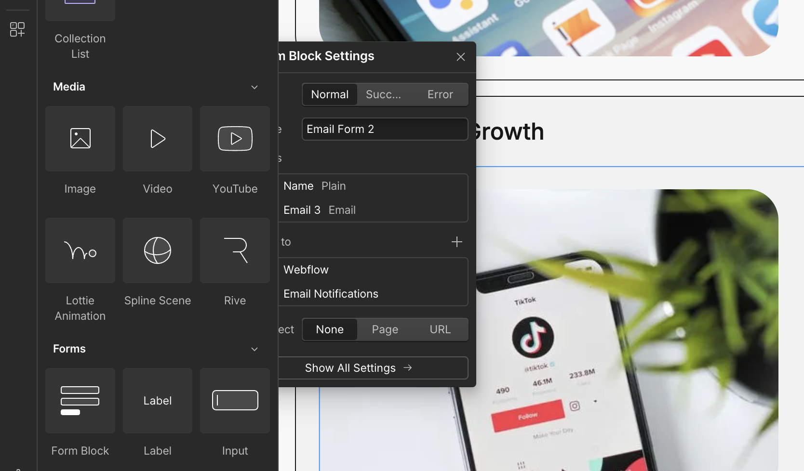Image resolution: width=804 pixels, height=471 pixels.
Task: Add a Video element
Action: pos(158,139)
